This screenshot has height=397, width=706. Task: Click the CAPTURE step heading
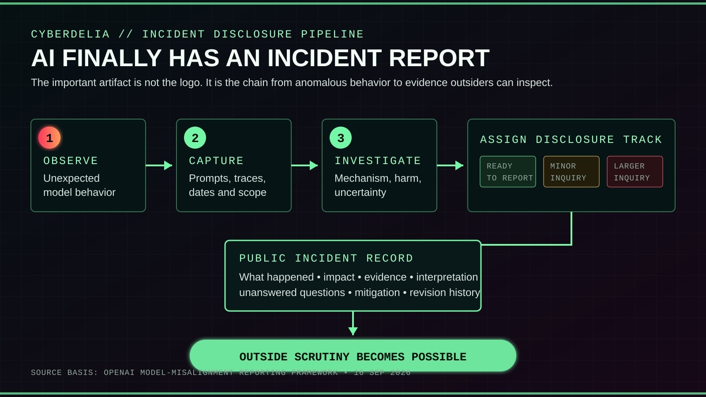tap(216, 161)
